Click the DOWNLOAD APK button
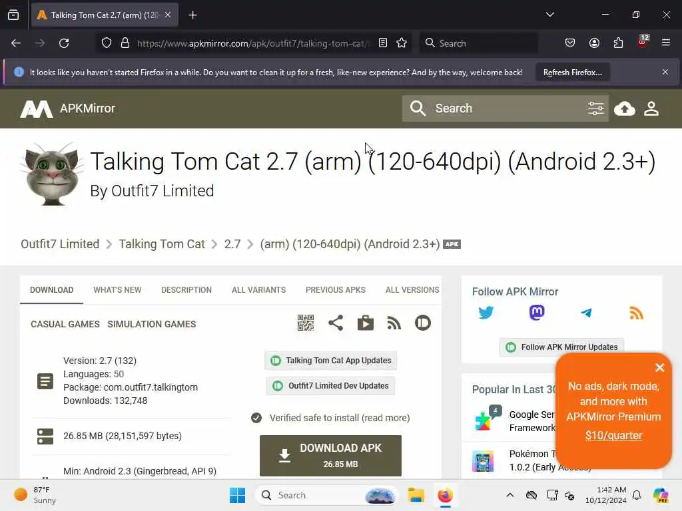682x511 pixels. pyautogui.click(x=330, y=455)
